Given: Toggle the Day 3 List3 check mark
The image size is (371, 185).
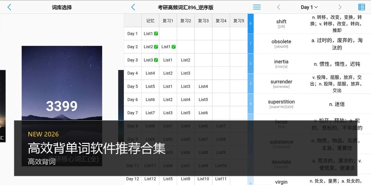Looking at the screenshot, I should coord(156,60).
